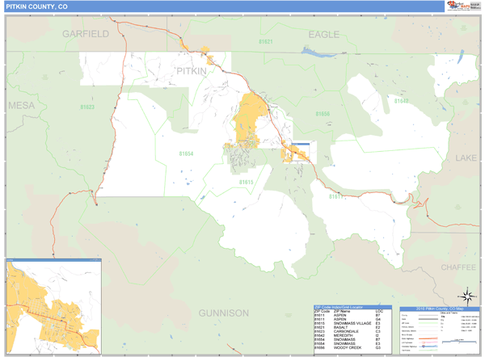Open the Aspen inset map thumbnail
Viewport: 485px width, 357px height.
point(54,306)
